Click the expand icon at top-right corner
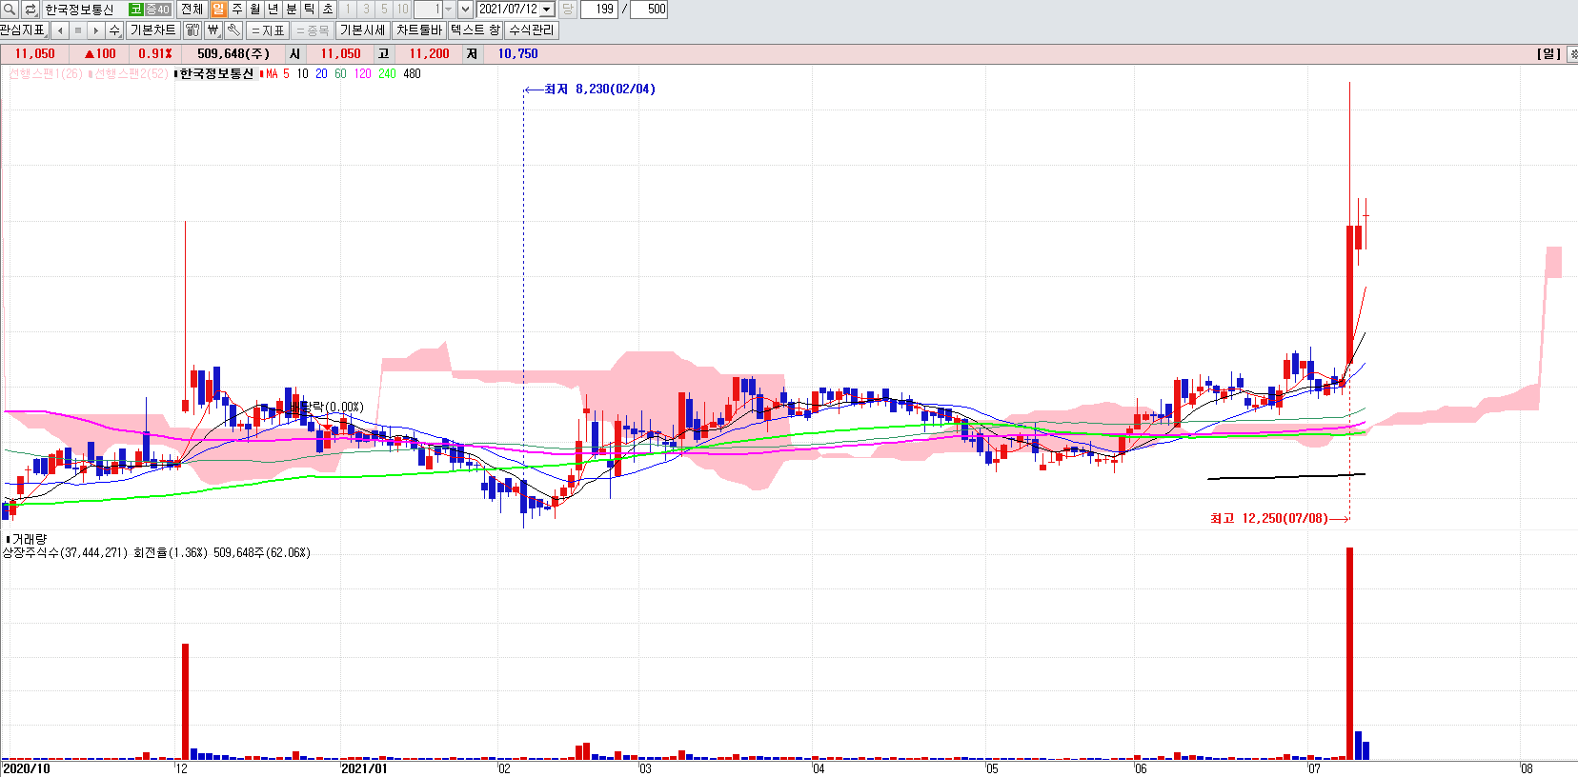Image resolution: width=1578 pixels, height=777 pixels. click(1572, 54)
